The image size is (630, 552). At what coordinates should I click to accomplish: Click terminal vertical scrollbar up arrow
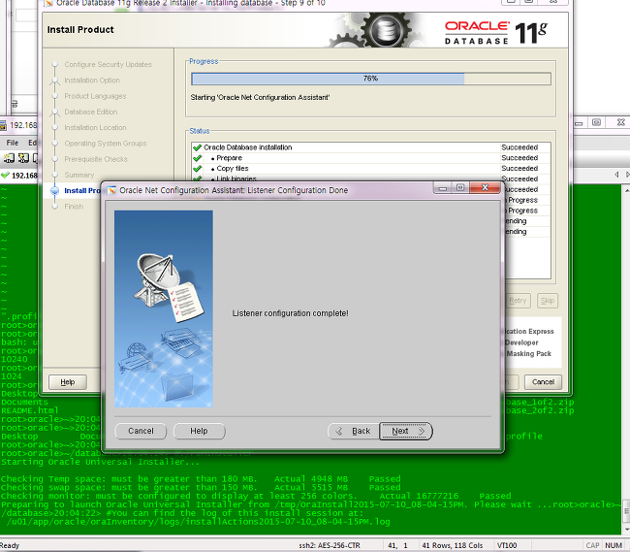point(626,188)
